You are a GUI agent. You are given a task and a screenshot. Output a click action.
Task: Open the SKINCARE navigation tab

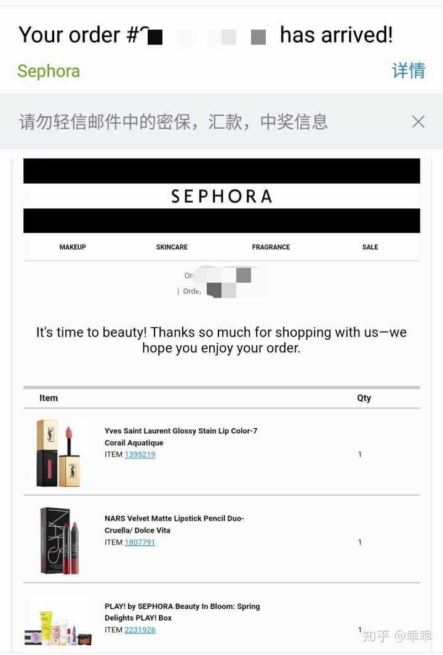pos(172,247)
